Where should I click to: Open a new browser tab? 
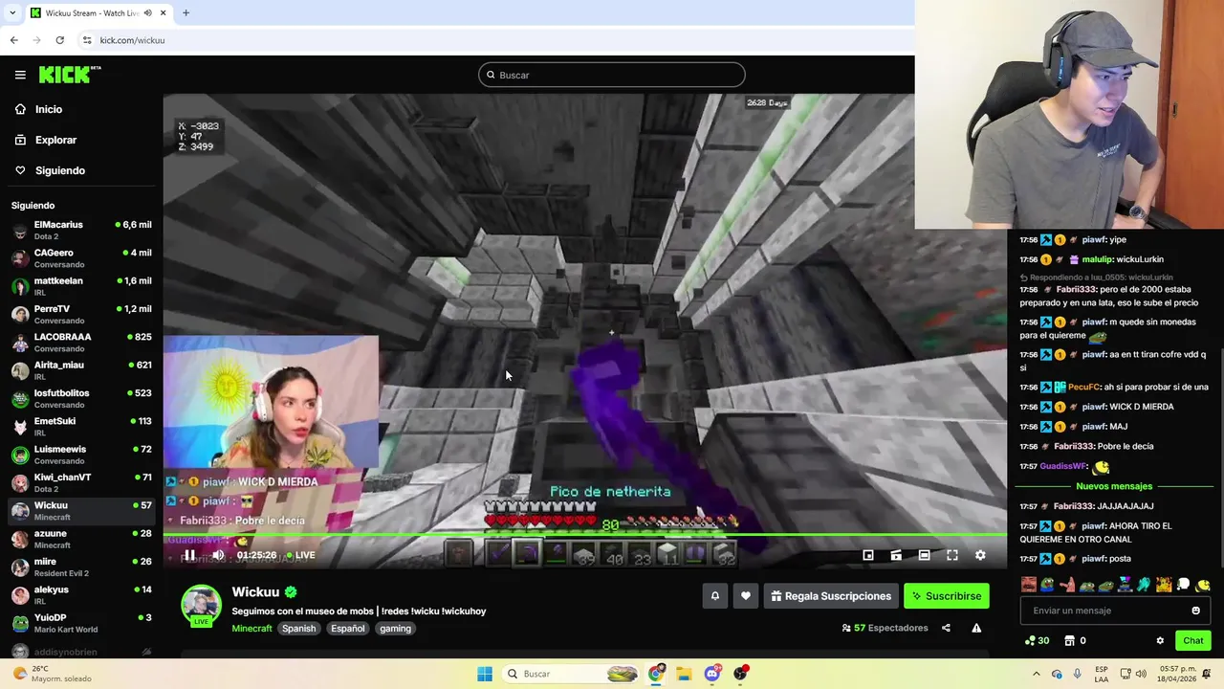[186, 13]
